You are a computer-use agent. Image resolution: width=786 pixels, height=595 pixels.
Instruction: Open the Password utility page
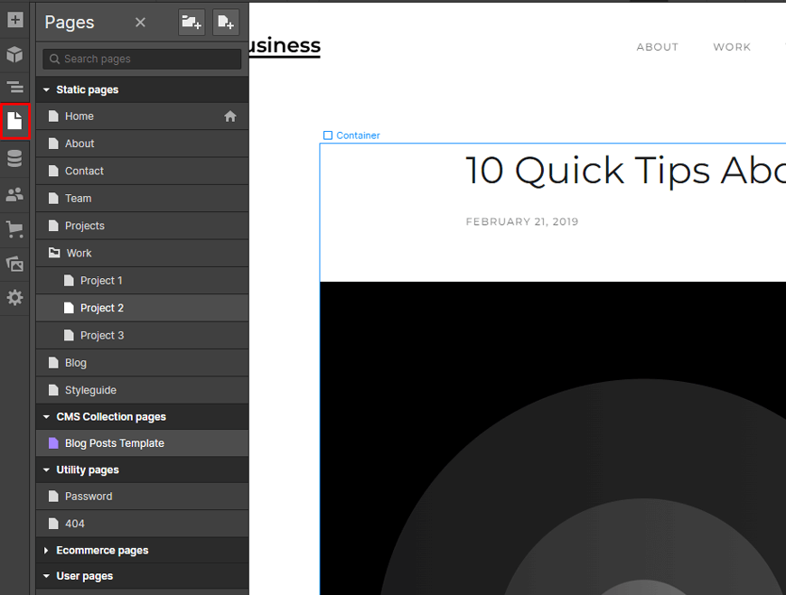pyautogui.click(x=143, y=497)
